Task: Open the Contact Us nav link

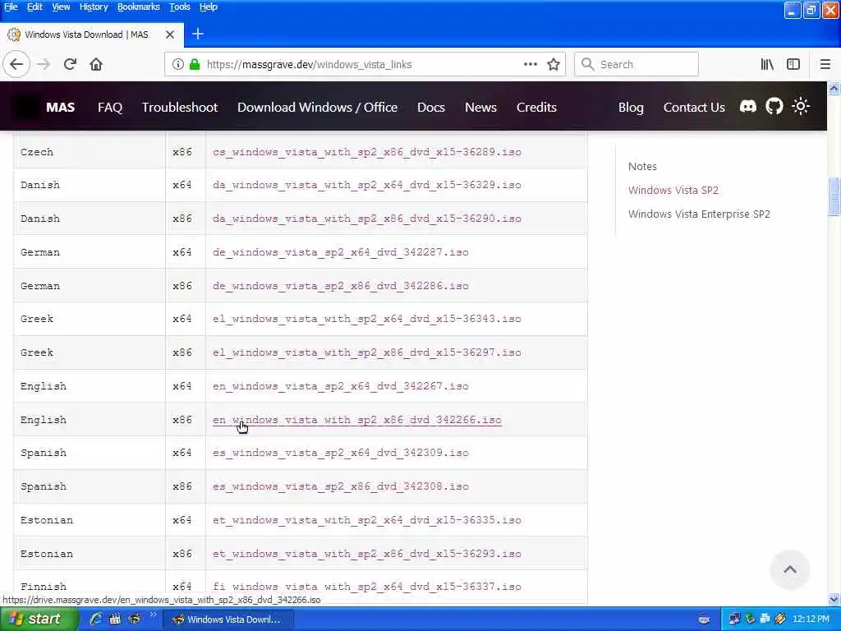Action: tap(694, 108)
